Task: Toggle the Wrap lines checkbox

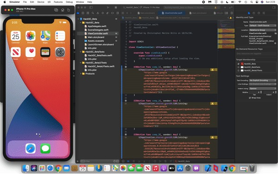Action: (x=250, y=98)
